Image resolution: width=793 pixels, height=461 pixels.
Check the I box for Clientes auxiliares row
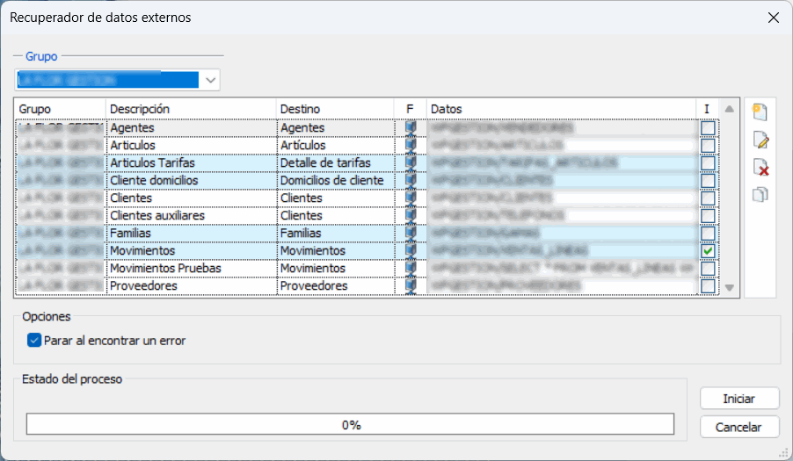point(708,216)
